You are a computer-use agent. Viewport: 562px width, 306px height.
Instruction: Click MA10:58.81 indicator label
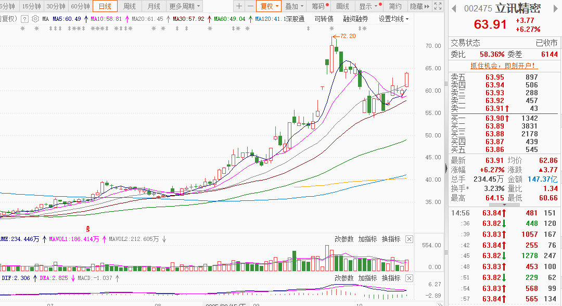pyautogui.click(x=106, y=19)
